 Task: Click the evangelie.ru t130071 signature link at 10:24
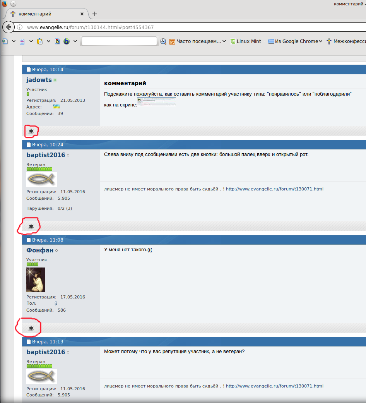pos(274,189)
